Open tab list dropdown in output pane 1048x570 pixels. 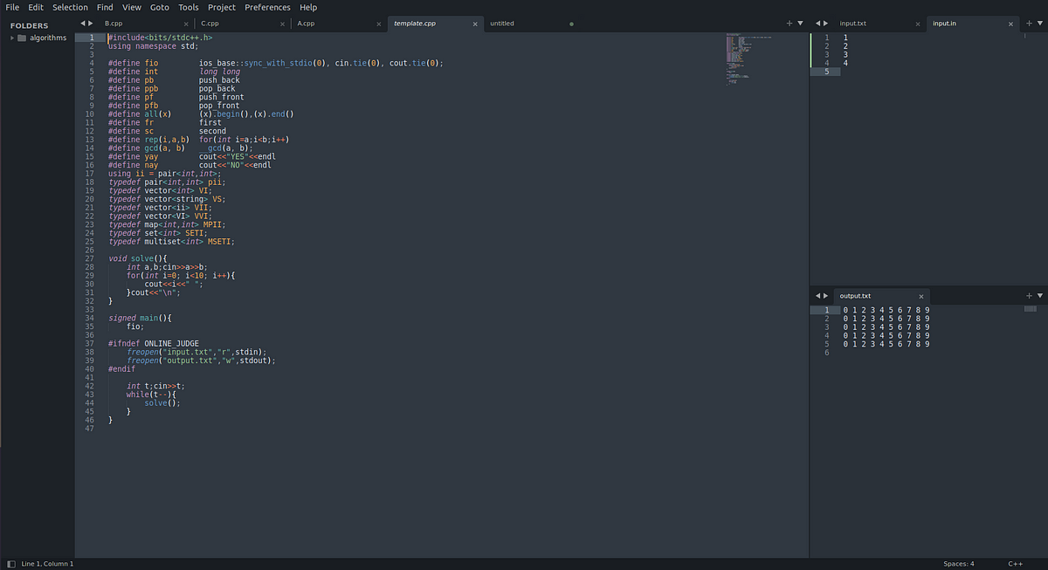[1039, 296]
